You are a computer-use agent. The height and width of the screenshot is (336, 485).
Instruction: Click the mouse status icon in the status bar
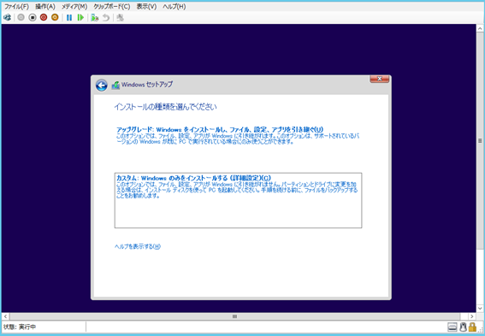click(x=463, y=327)
